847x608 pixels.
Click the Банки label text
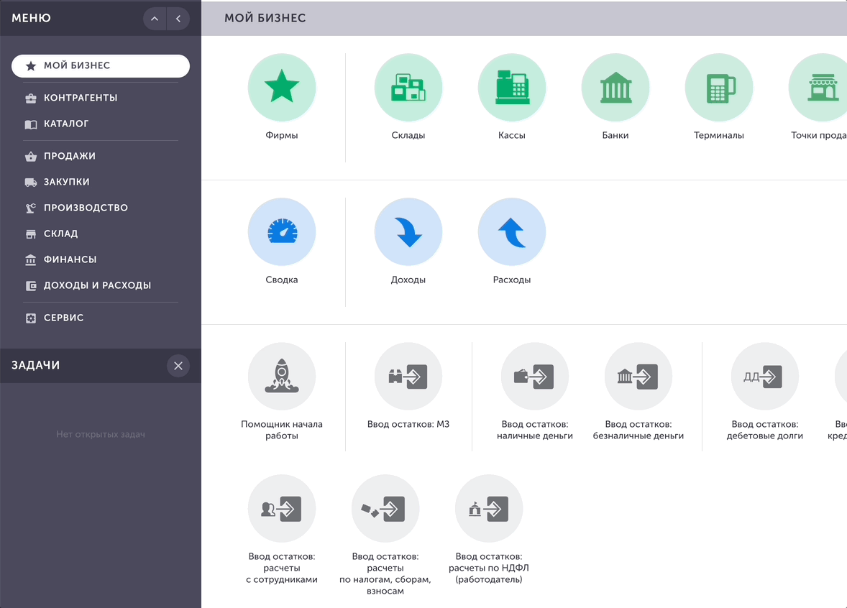[x=615, y=135]
